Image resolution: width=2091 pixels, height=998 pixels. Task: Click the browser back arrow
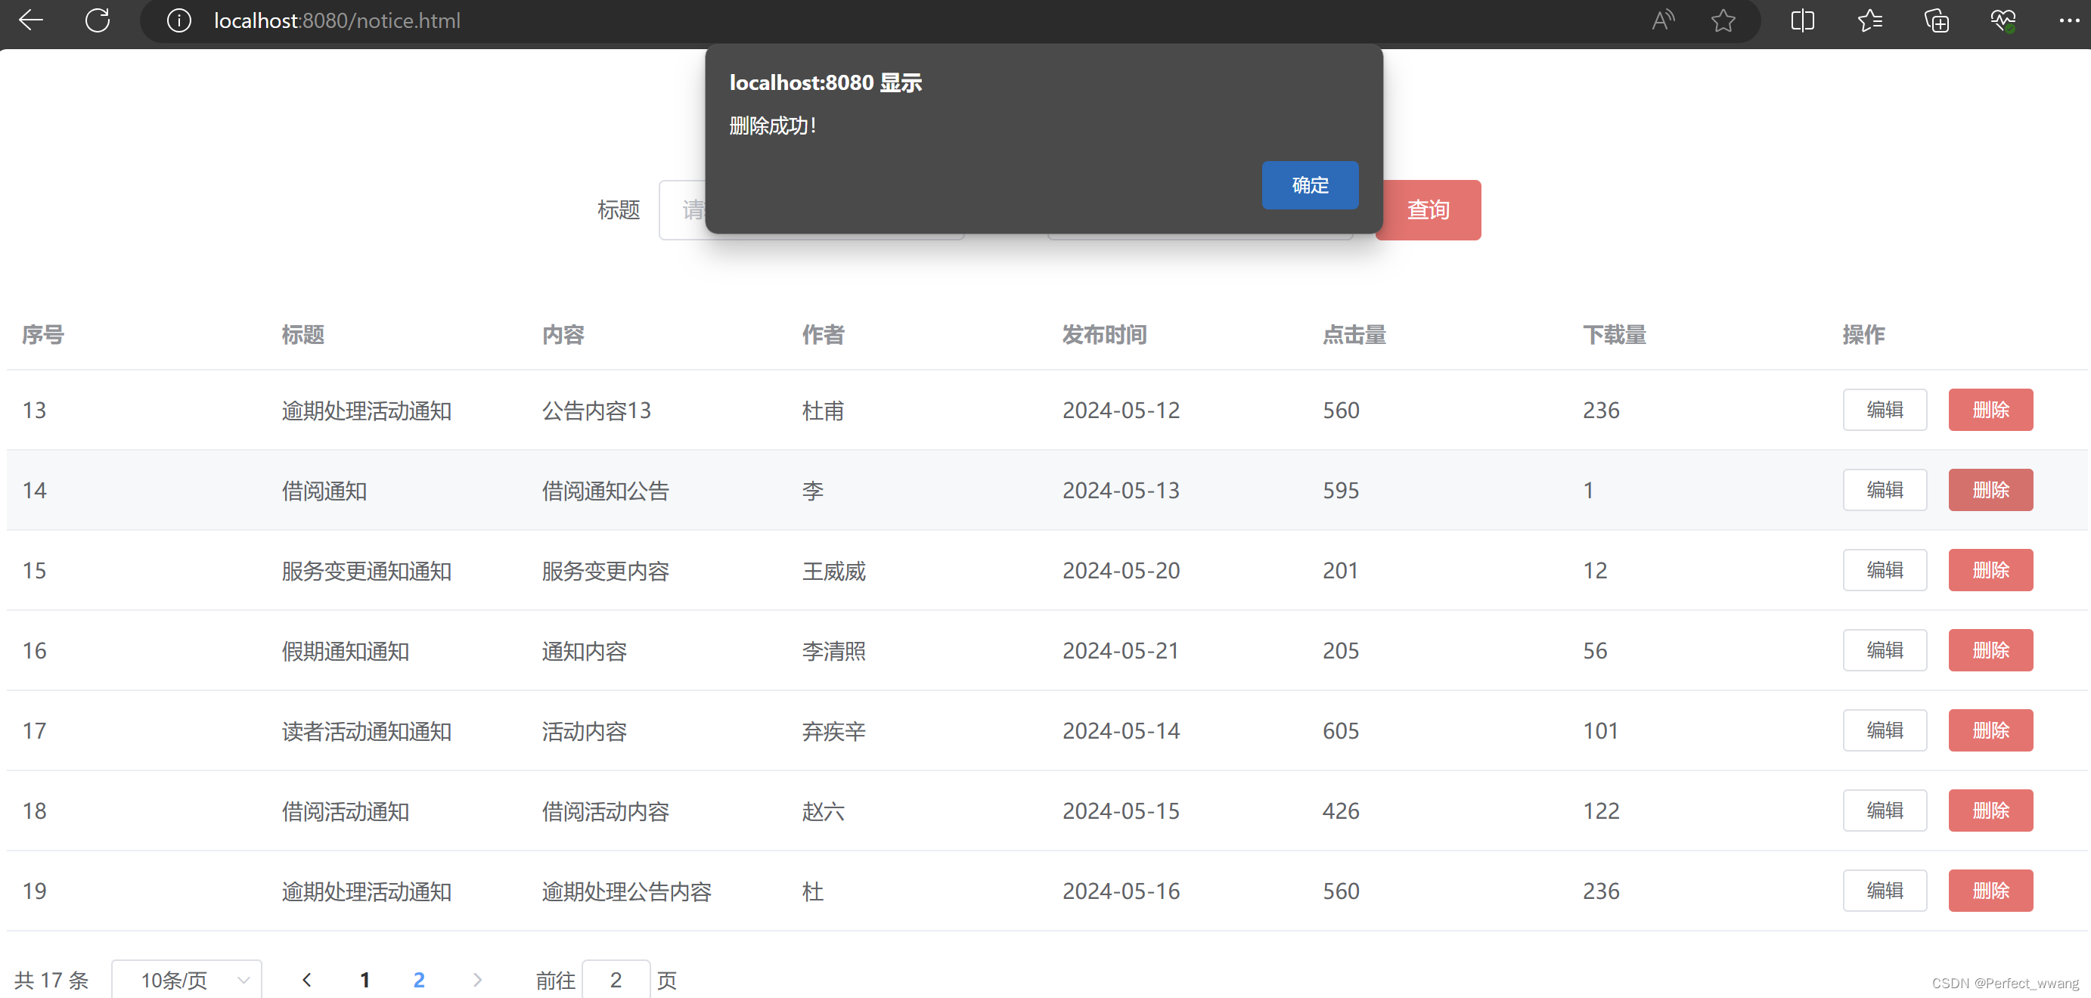coord(31,20)
